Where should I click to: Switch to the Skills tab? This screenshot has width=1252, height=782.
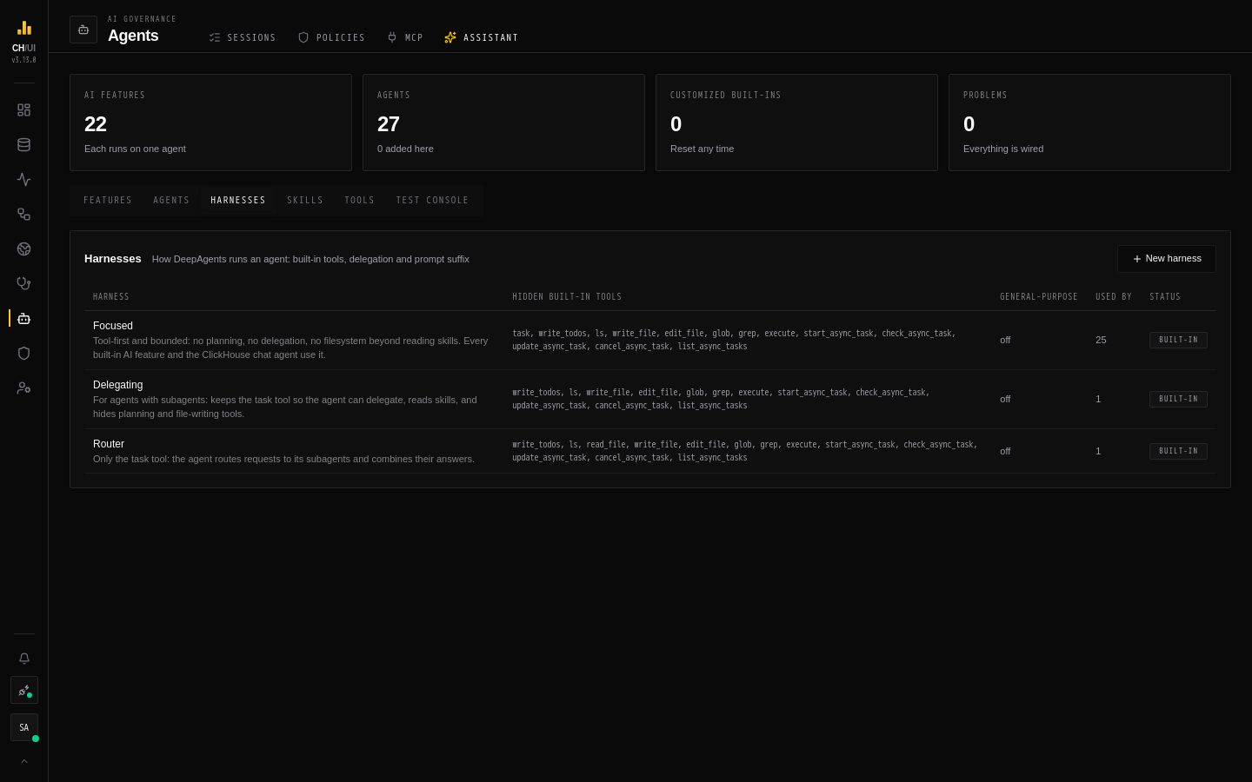305,201
